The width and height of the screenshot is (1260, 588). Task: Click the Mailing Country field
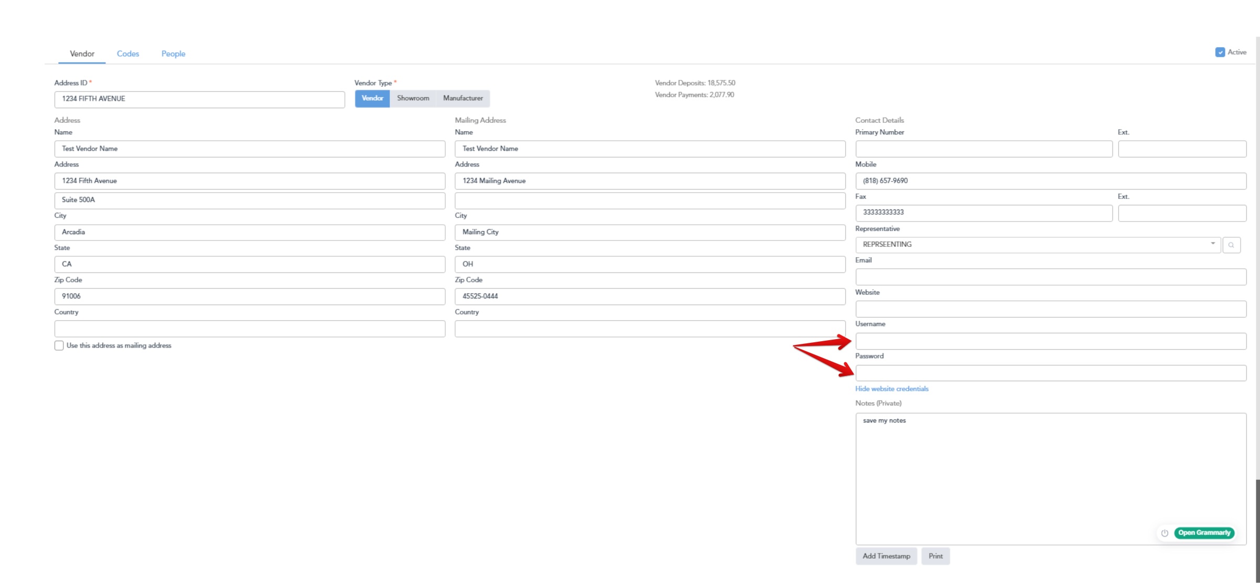coord(650,329)
